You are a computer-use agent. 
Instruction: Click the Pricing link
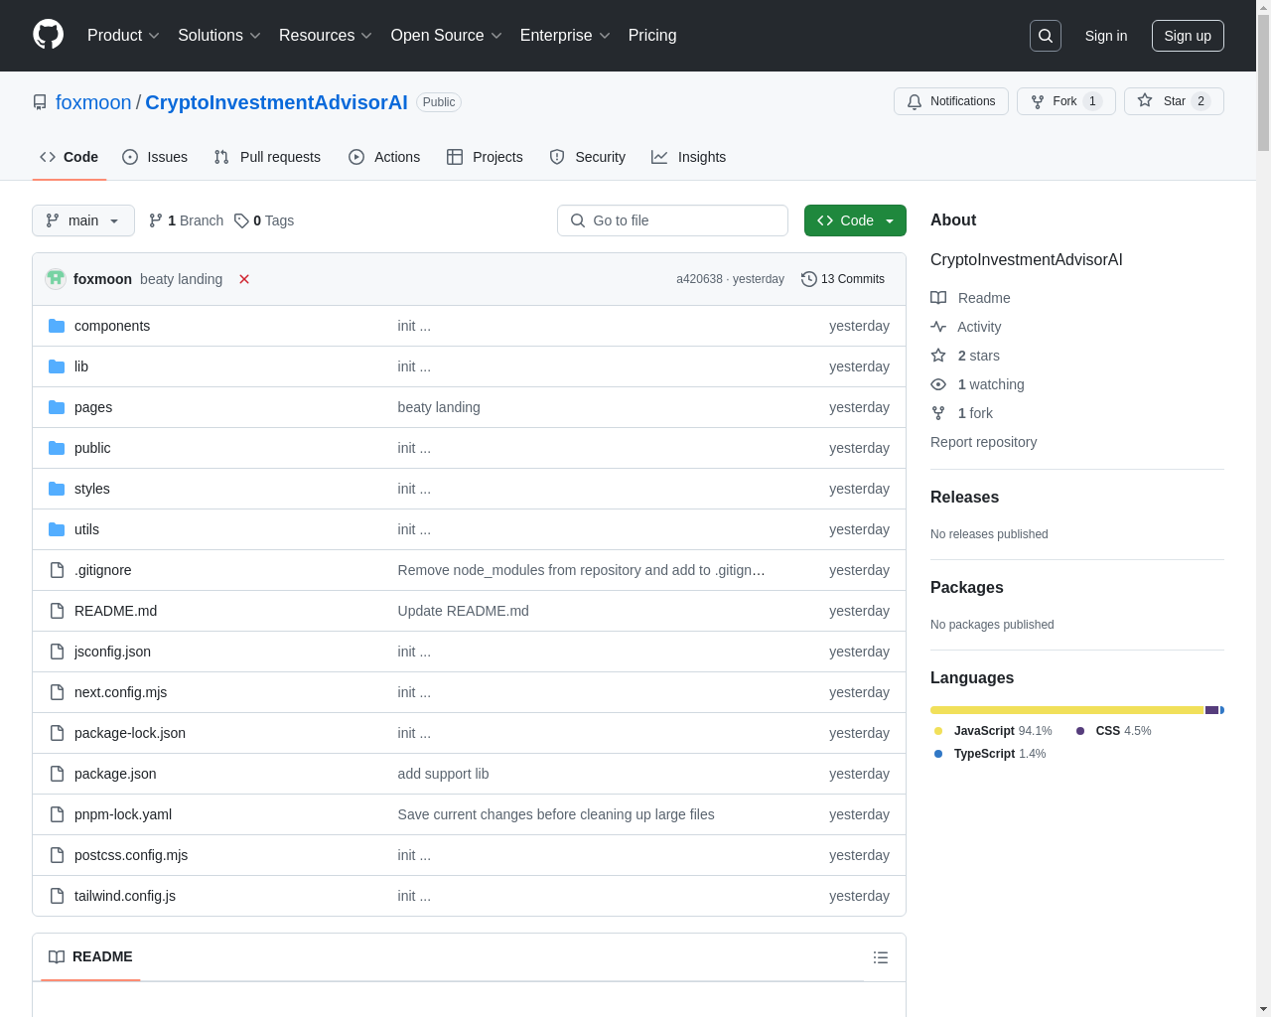[x=652, y=36]
